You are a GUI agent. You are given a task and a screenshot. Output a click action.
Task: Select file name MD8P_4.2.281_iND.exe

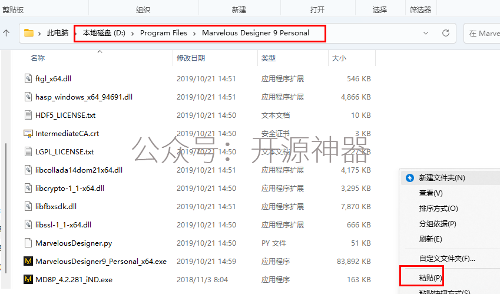click(74, 280)
